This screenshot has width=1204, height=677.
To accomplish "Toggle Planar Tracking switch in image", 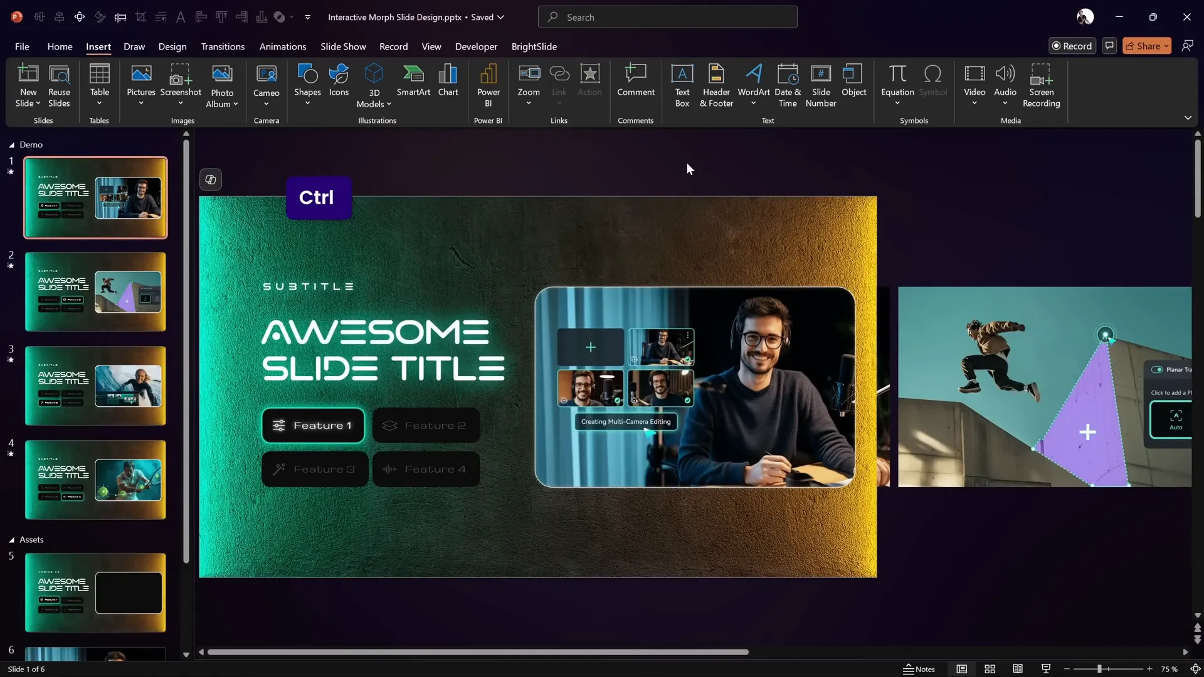I will click(x=1157, y=369).
